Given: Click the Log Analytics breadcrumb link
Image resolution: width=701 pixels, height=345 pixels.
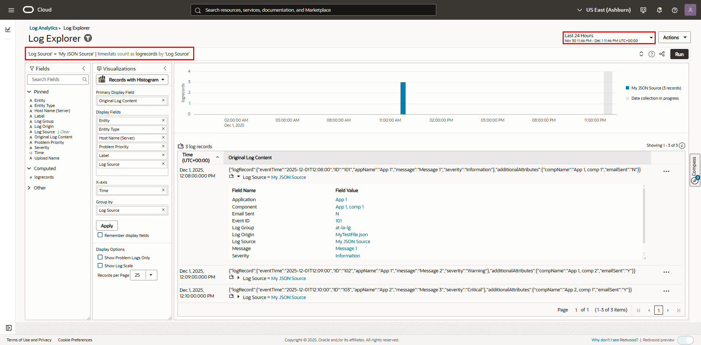Looking at the screenshot, I should click(x=43, y=28).
